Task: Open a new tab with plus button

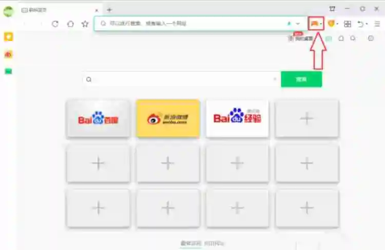Action: click(x=109, y=10)
